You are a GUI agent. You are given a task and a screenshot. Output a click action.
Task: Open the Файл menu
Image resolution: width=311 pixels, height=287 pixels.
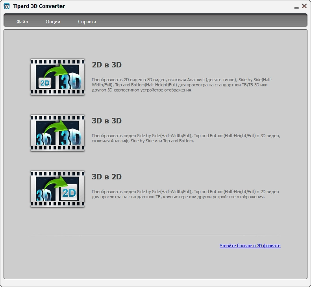22,22
